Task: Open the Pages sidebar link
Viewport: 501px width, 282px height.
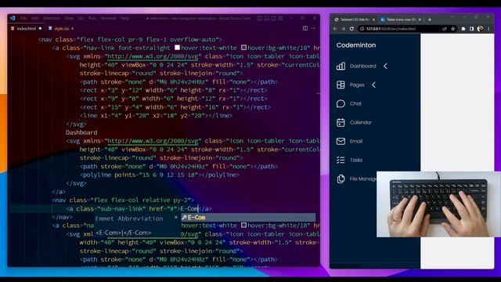Action: click(357, 85)
